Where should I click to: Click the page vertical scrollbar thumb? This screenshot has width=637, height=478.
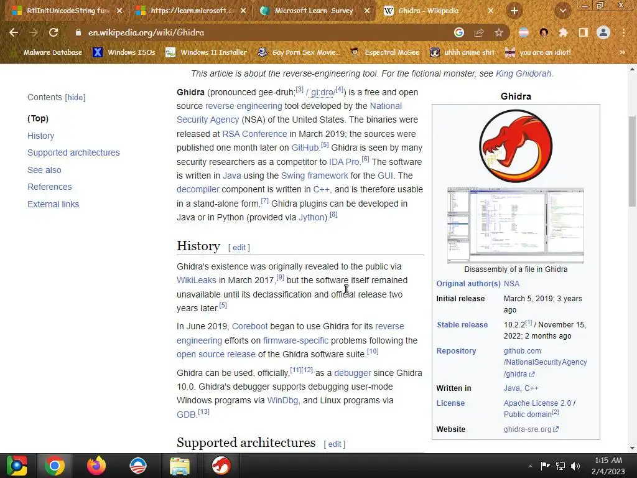click(x=632, y=162)
